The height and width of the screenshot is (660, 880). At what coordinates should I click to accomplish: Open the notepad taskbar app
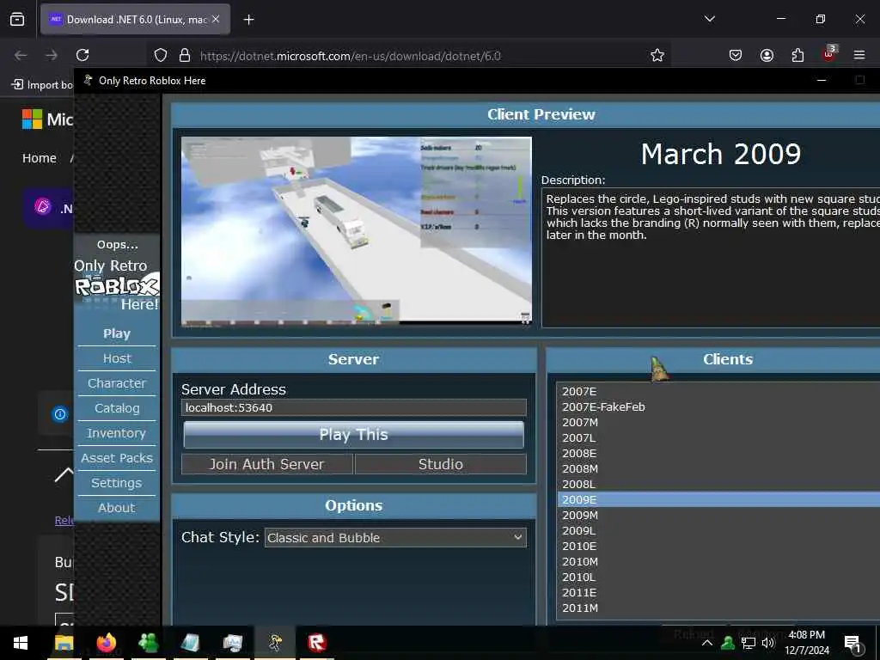(x=190, y=643)
